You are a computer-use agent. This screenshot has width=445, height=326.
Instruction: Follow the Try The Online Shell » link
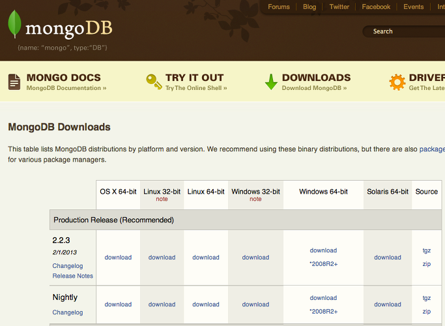coord(196,88)
